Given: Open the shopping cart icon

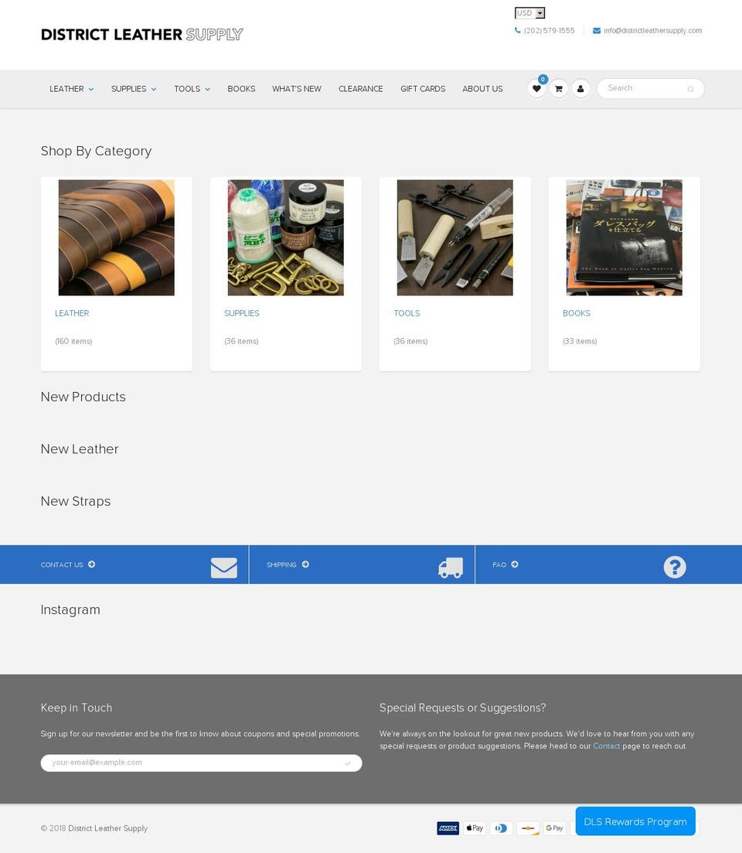Looking at the screenshot, I should pyautogui.click(x=558, y=89).
